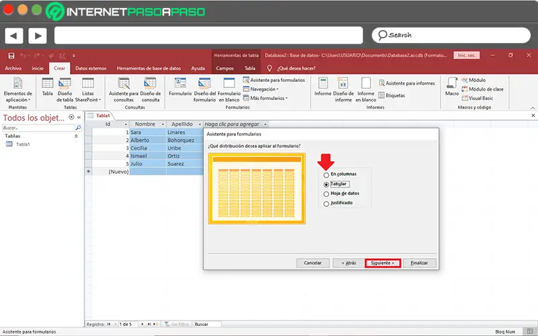Select the Justificado radio button

tap(327, 203)
